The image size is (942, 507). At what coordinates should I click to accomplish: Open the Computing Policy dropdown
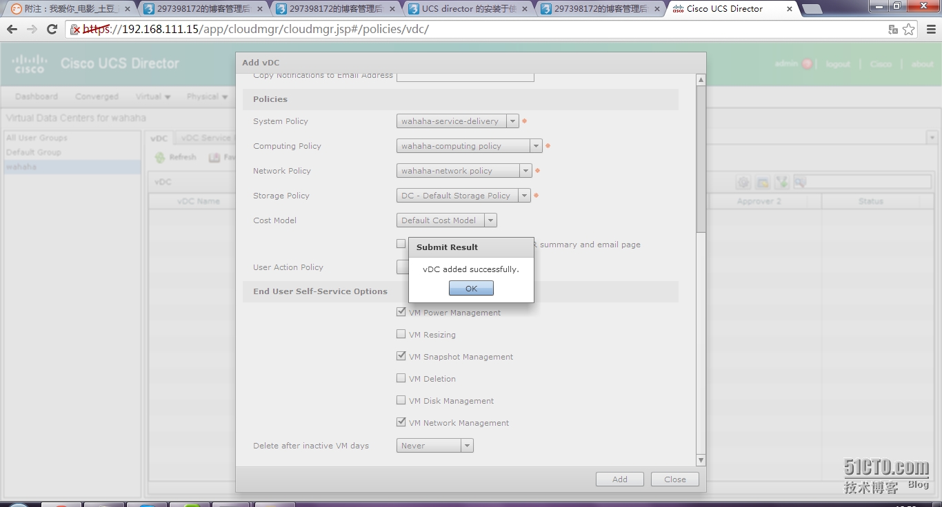(536, 146)
